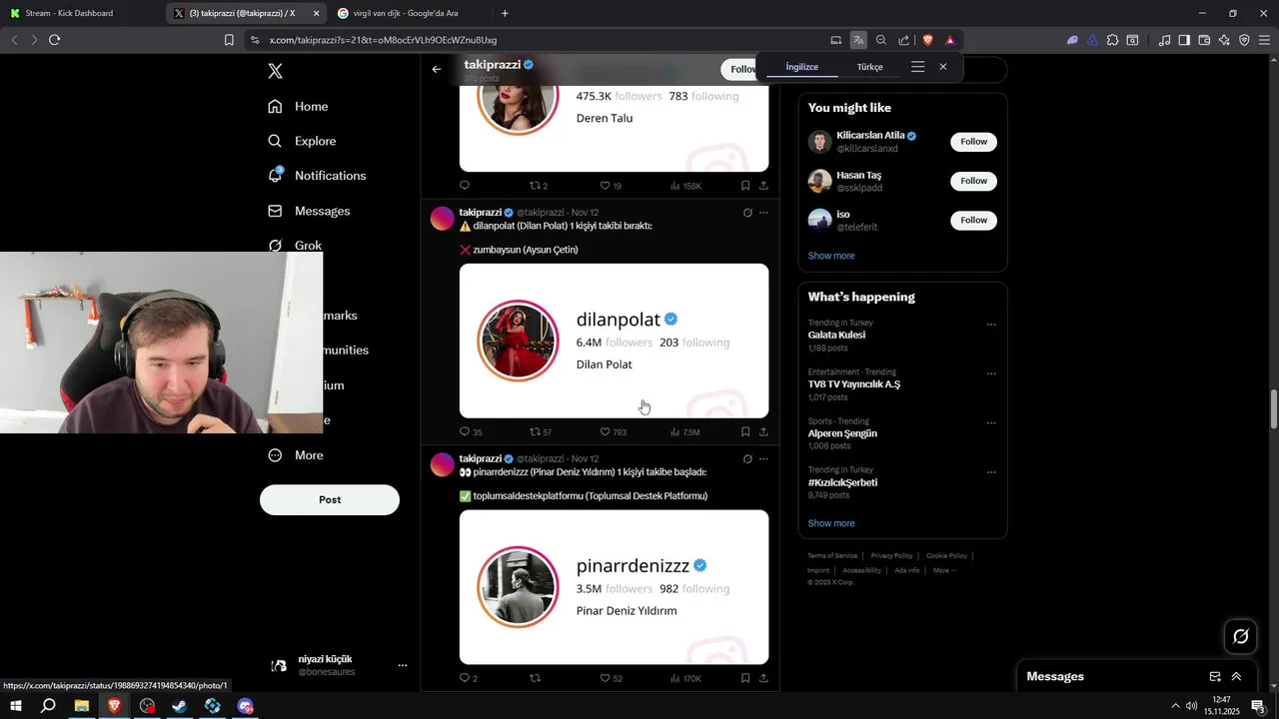Open Messages in the sidebar
The image size is (1279, 719).
pos(309,211)
